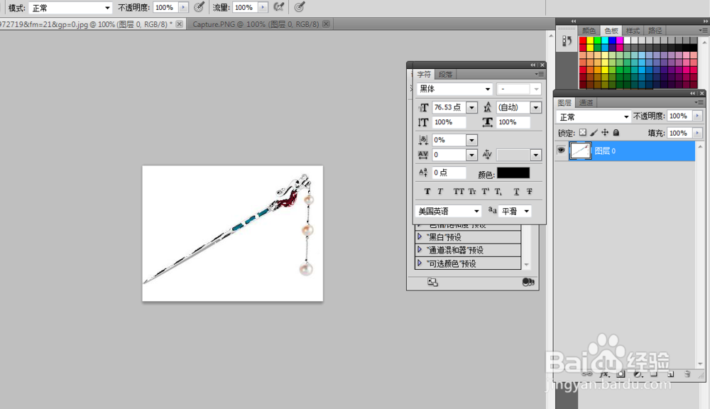Click the airbrush icon beside the flow field

(279, 7)
